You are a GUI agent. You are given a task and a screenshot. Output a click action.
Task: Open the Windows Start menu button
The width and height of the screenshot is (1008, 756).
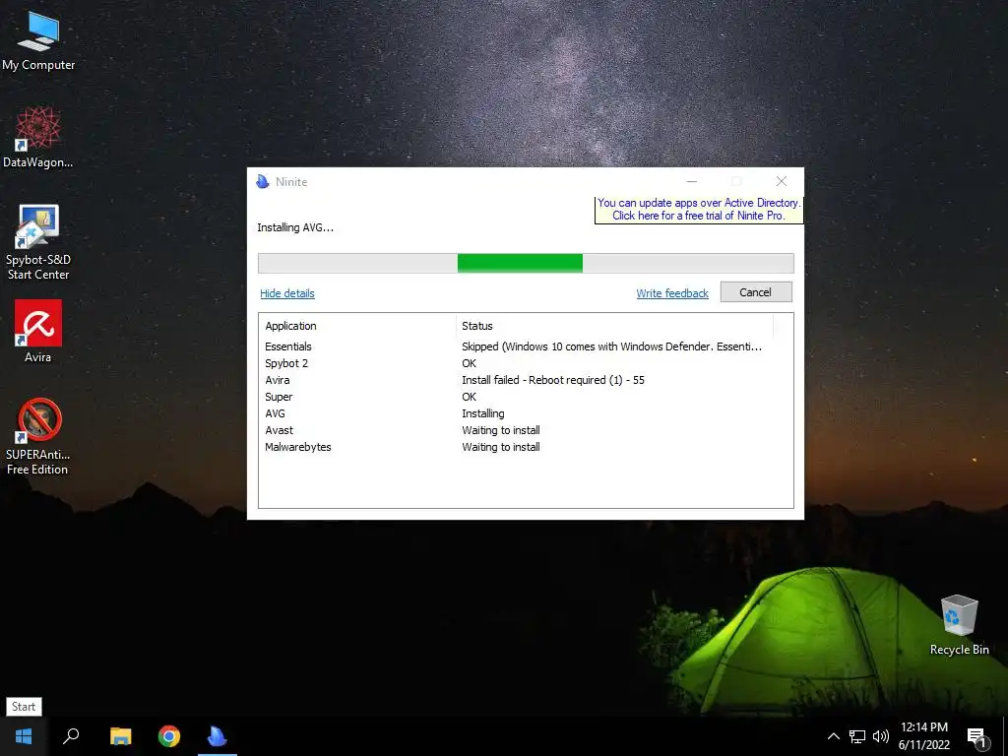pyautogui.click(x=24, y=736)
